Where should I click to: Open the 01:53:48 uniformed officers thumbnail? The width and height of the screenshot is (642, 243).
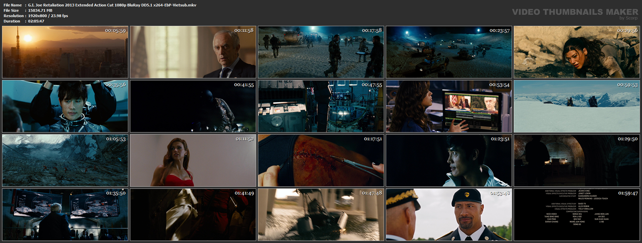(x=449, y=214)
